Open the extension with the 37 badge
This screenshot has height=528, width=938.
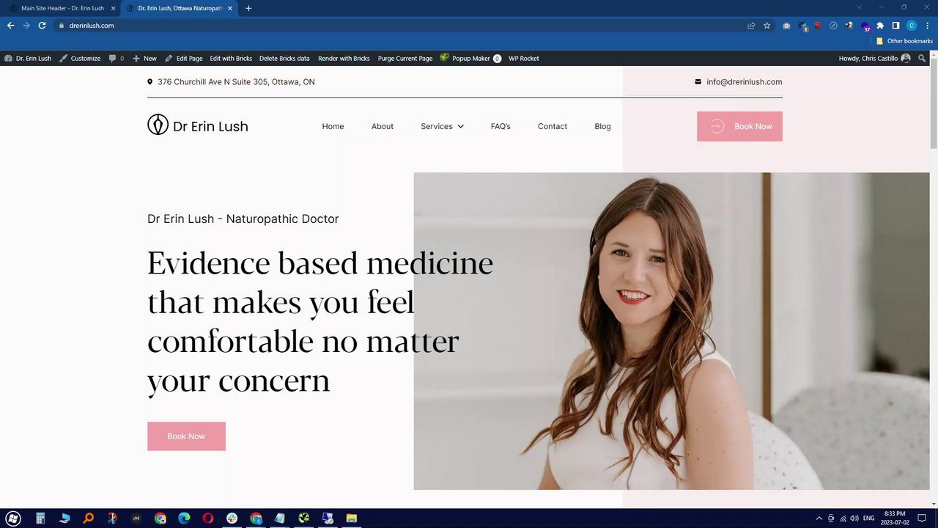(865, 26)
